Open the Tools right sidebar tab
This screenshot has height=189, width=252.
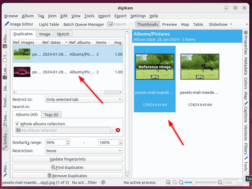pyautogui.click(x=246, y=164)
